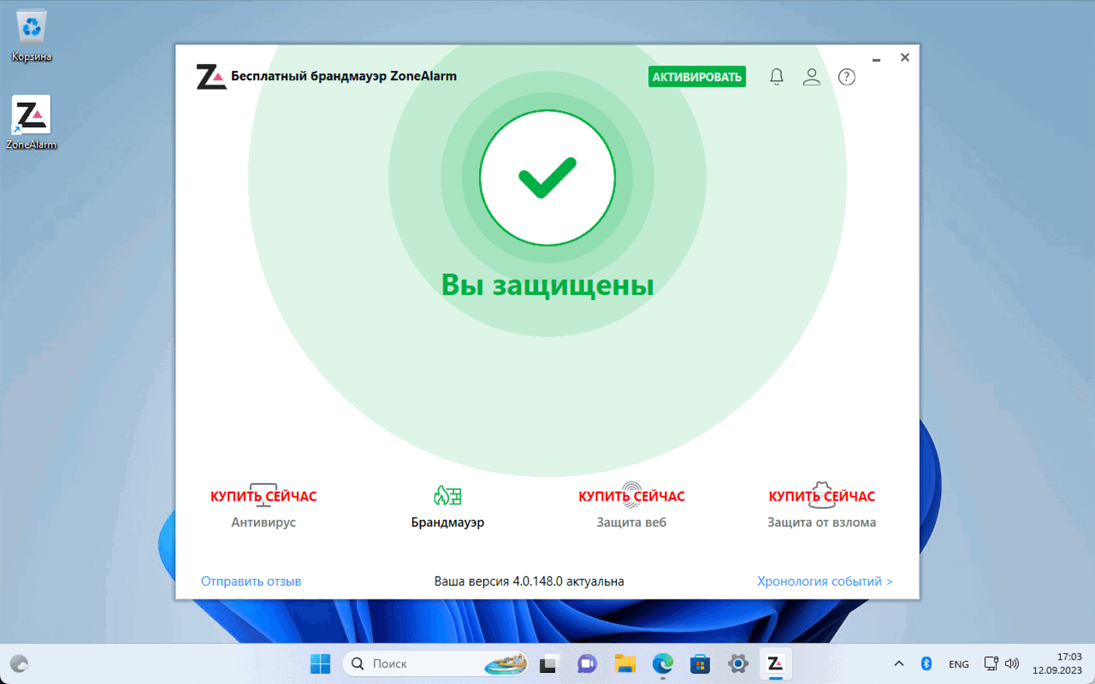The image size is (1095, 684).
Task: Click the taskbar Поиск search box
Action: click(x=435, y=664)
